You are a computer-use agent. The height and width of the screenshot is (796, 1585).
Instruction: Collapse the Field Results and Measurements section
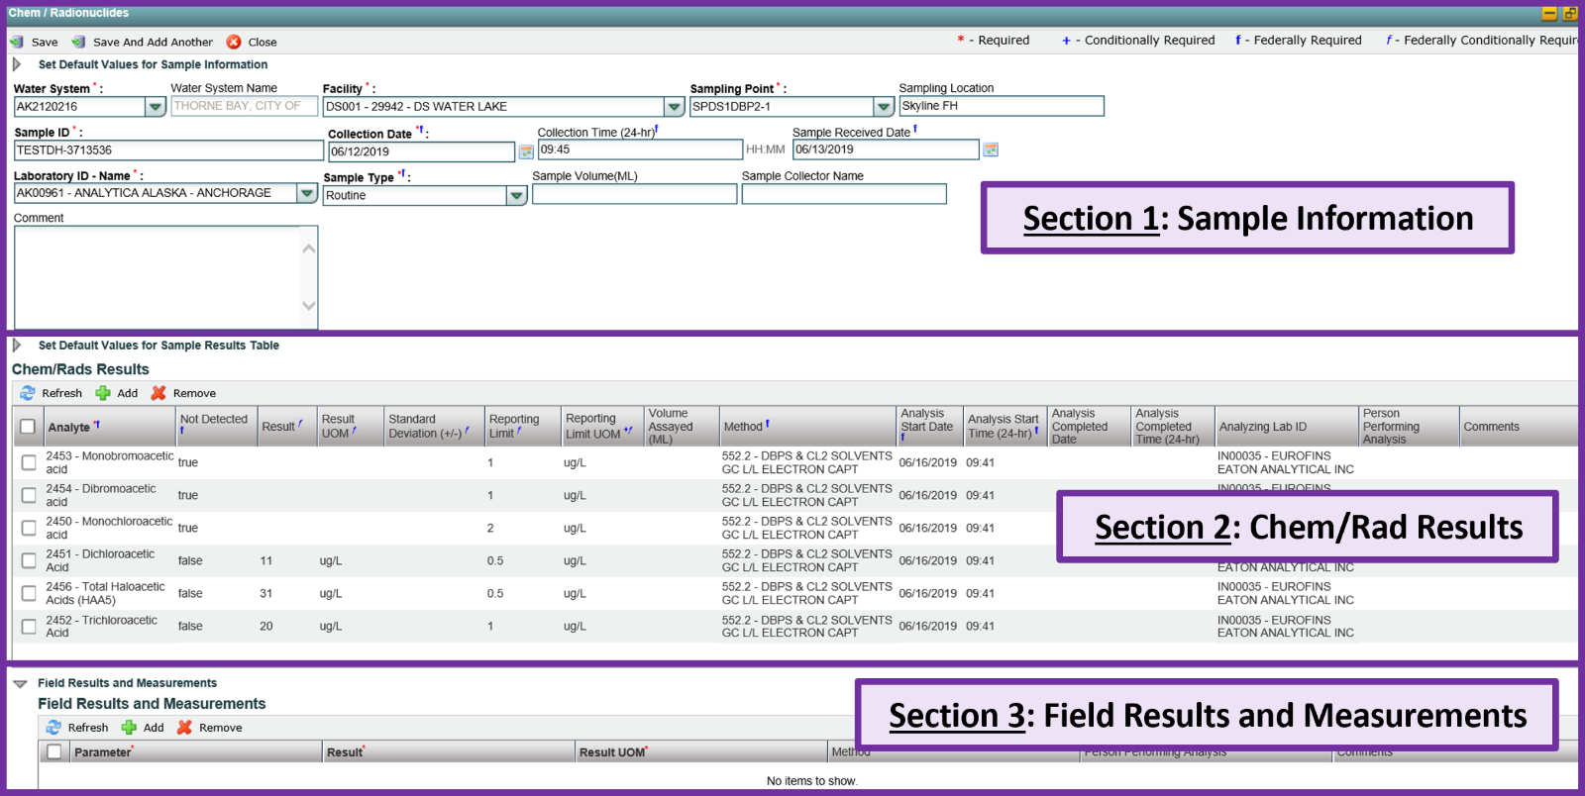click(20, 683)
